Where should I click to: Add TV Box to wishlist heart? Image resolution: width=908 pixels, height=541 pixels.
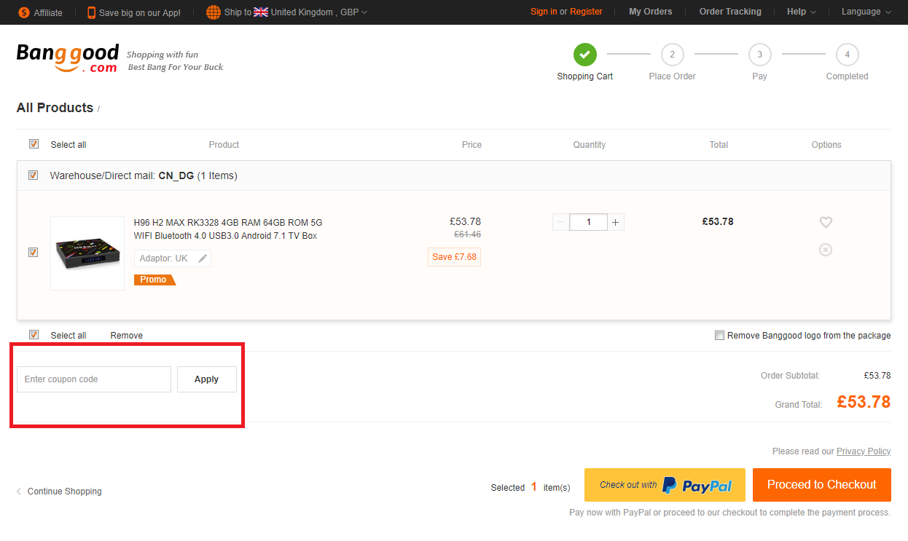point(826,222)
